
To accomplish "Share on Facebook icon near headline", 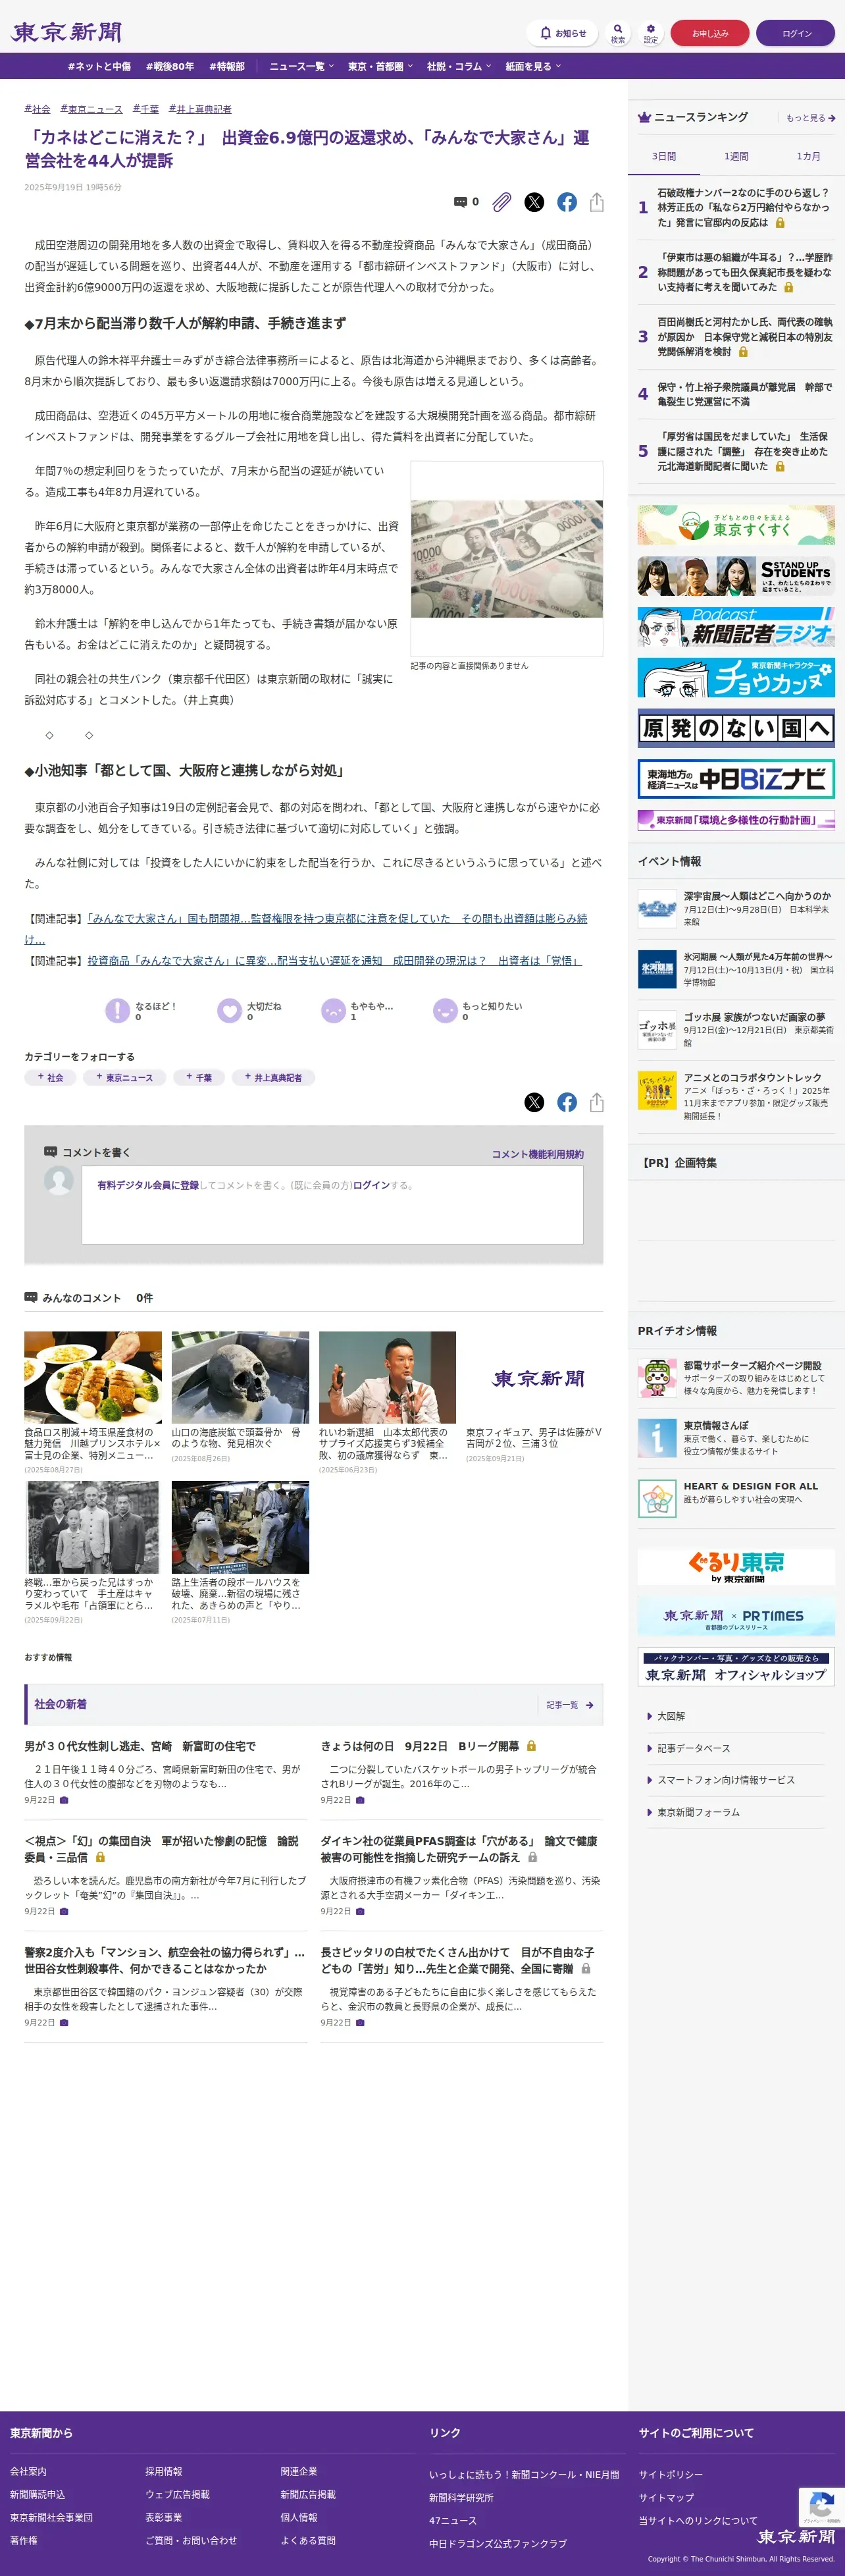I will point(567,202).
